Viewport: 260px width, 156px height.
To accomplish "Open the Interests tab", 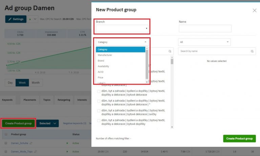I will click(82, 100).
